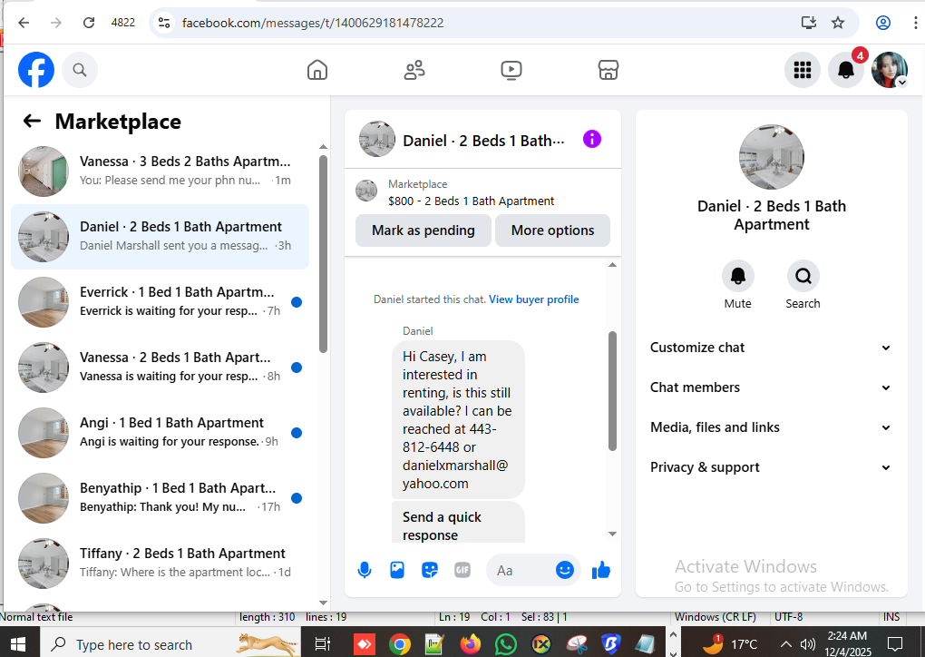
Task: Open WhatsApp from the taskbar
Action: [x=505, y=644]
